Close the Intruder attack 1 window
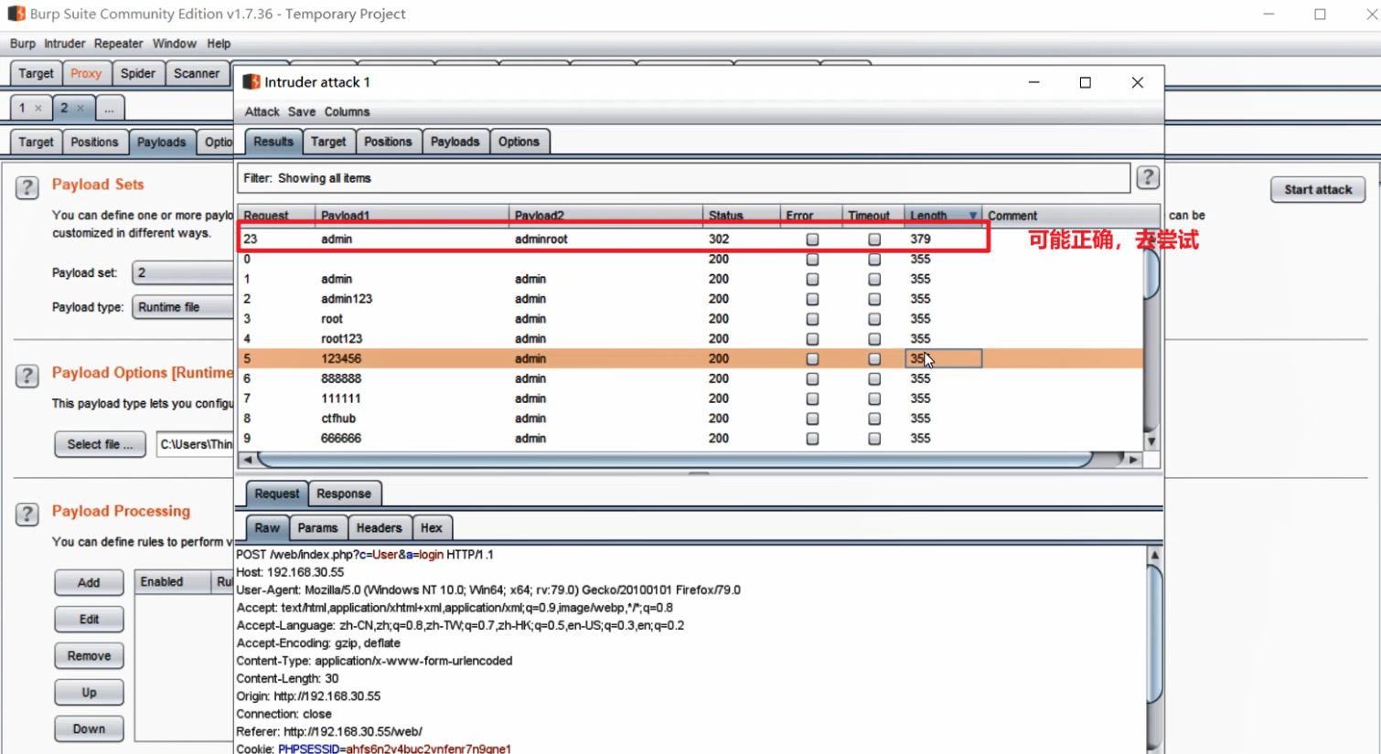The width and height of the screenshot is (1381, 754). (x=1137, y=82)
